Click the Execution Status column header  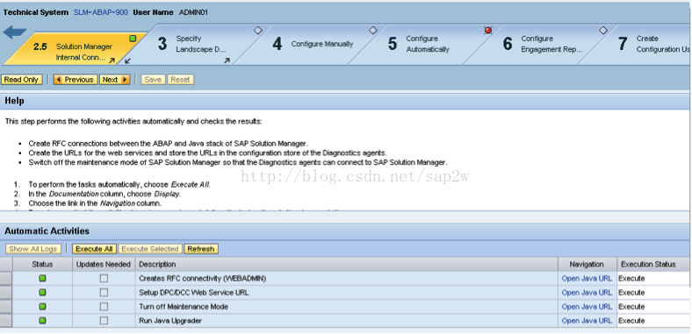pyautogui.click(x=653, y=265)
